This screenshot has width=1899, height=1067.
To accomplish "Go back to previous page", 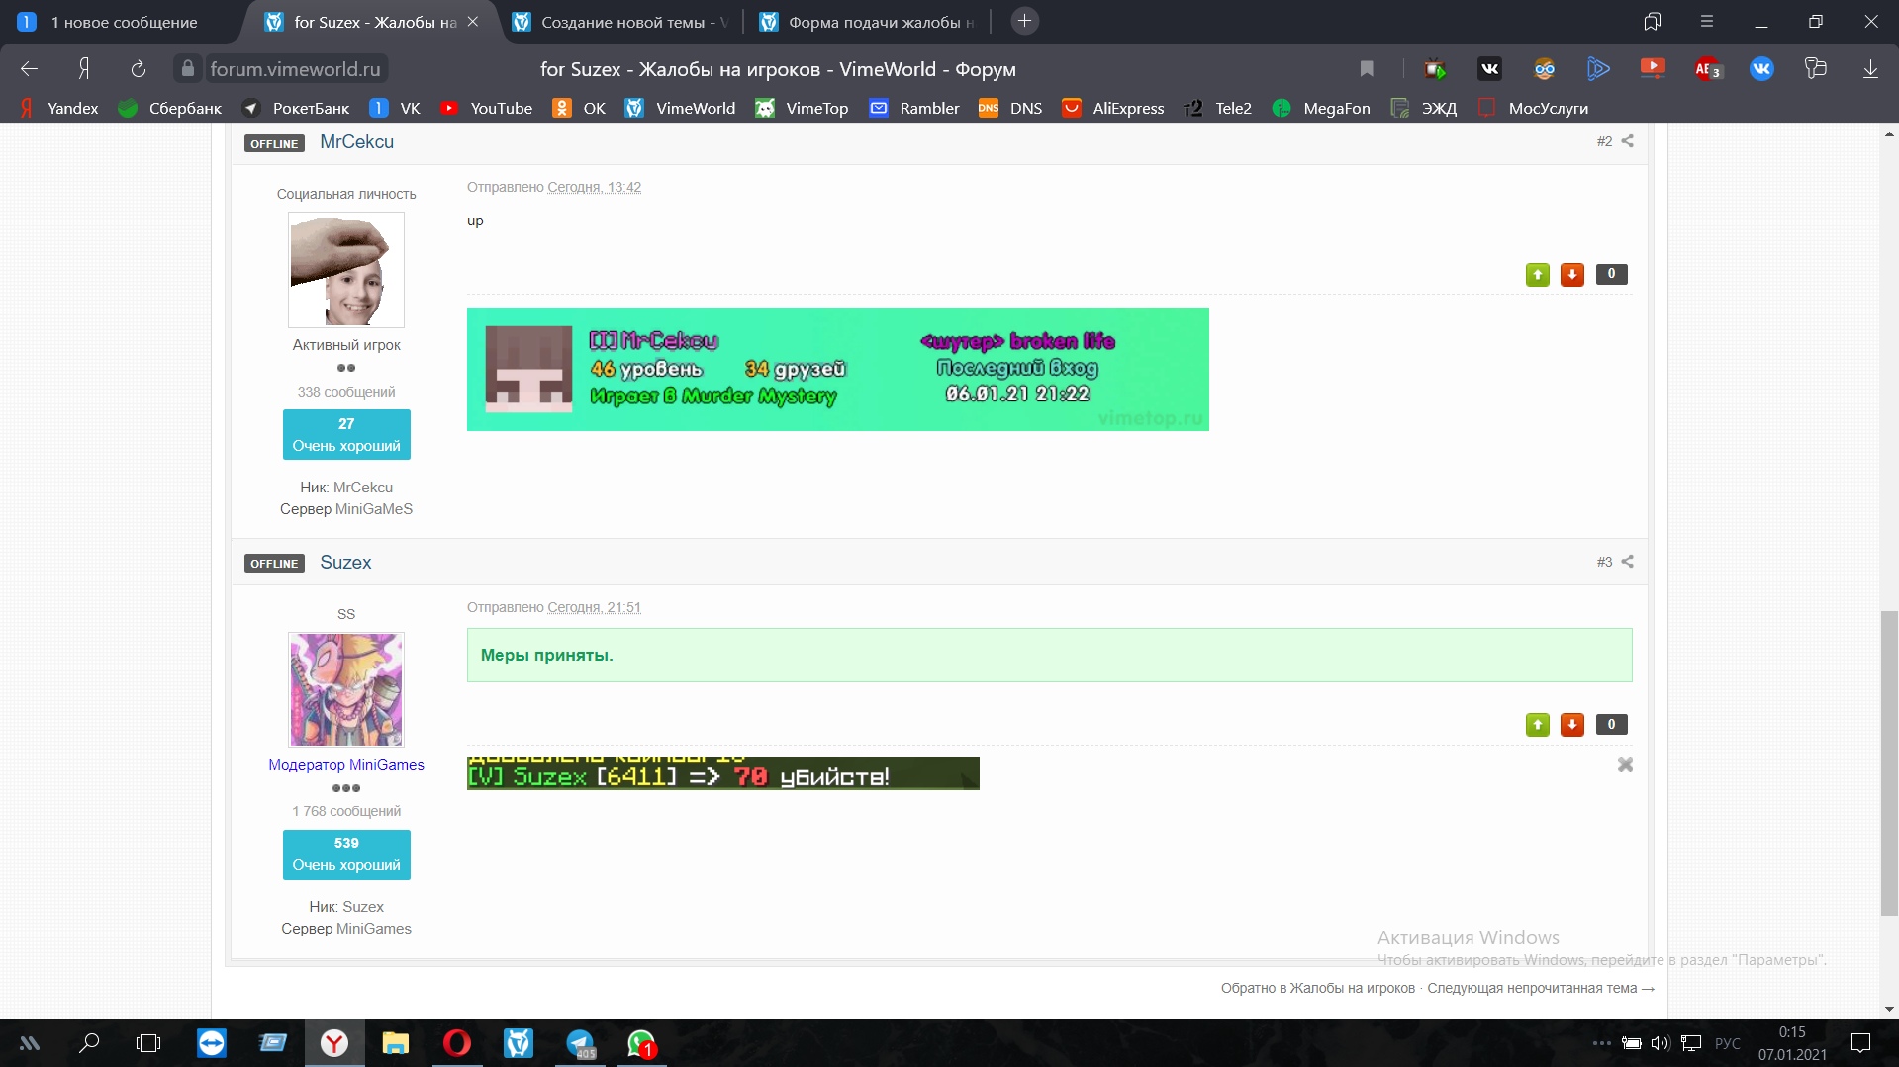I will (30, 69).
